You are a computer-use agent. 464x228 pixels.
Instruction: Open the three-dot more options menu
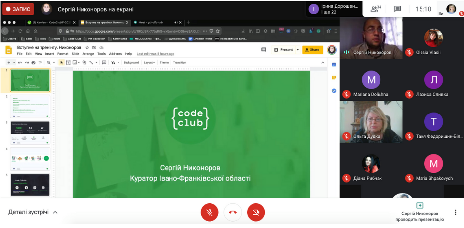point(455,212)
